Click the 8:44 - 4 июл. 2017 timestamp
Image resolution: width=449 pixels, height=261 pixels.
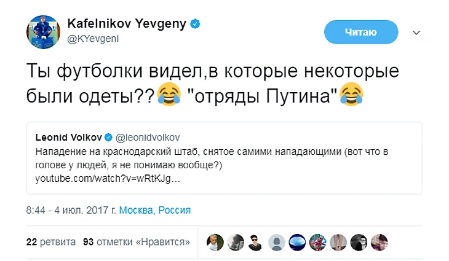(x=70, y=210)
